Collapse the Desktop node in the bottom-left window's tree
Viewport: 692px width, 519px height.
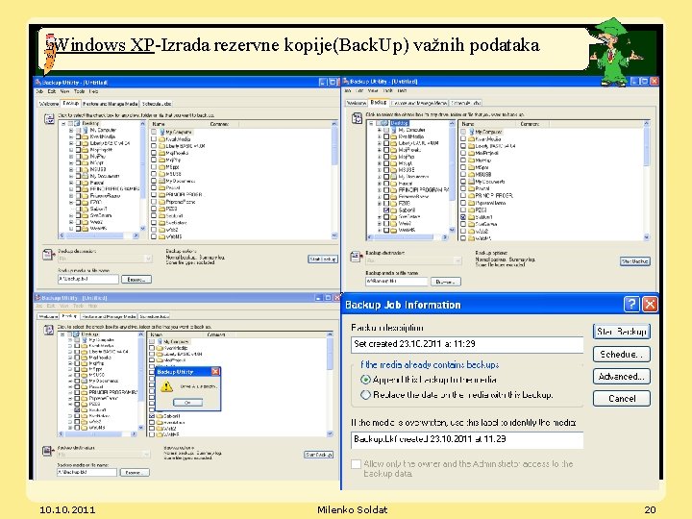[62, 334]
